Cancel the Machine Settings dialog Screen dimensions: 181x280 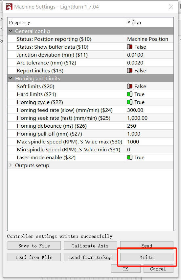[x=158, y=269]
